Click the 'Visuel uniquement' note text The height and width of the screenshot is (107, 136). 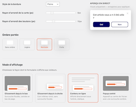tap(110, 7)
